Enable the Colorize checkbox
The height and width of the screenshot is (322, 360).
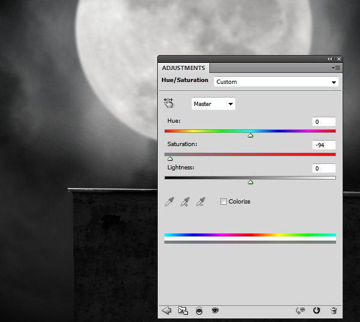point(223,201)
